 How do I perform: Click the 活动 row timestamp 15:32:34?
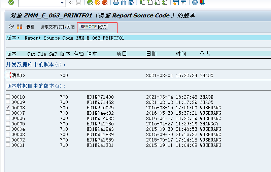186,75
